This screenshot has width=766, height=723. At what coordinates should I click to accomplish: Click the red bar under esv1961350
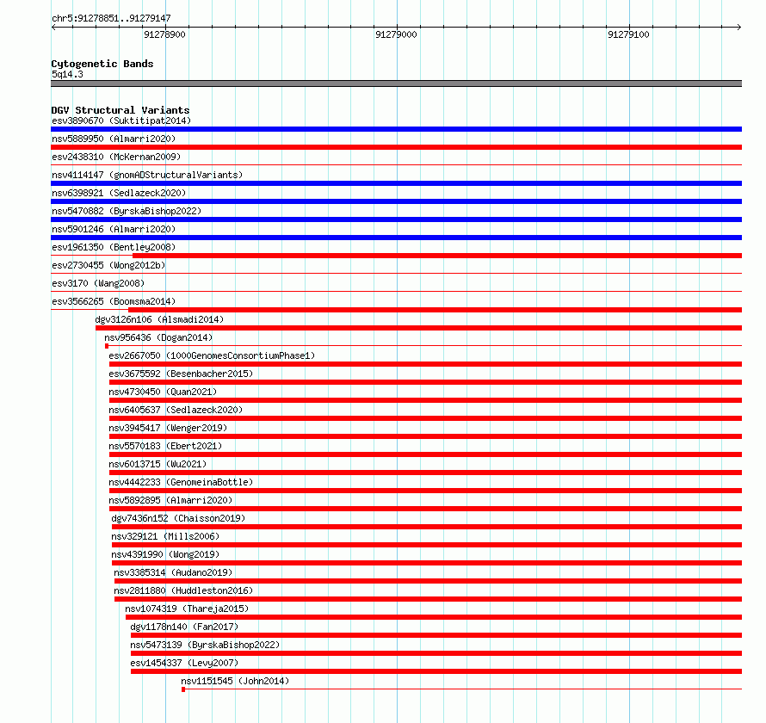coord(437,256)
